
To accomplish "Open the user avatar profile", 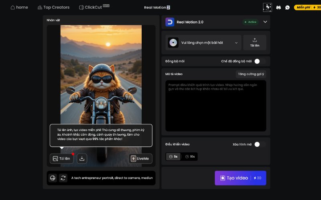I will (x=267, y=7).
